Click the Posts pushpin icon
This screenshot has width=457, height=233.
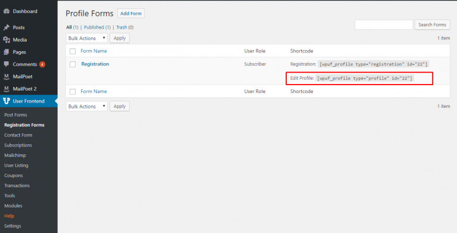(7, 27)
